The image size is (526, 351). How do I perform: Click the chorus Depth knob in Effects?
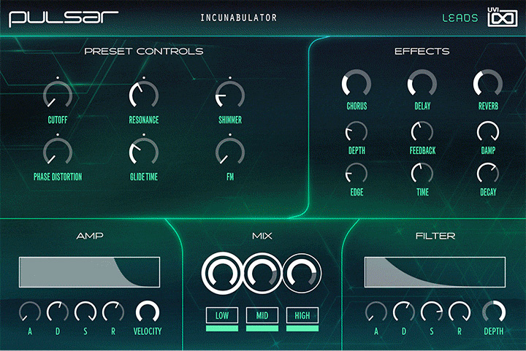click(x=357, y=131)
